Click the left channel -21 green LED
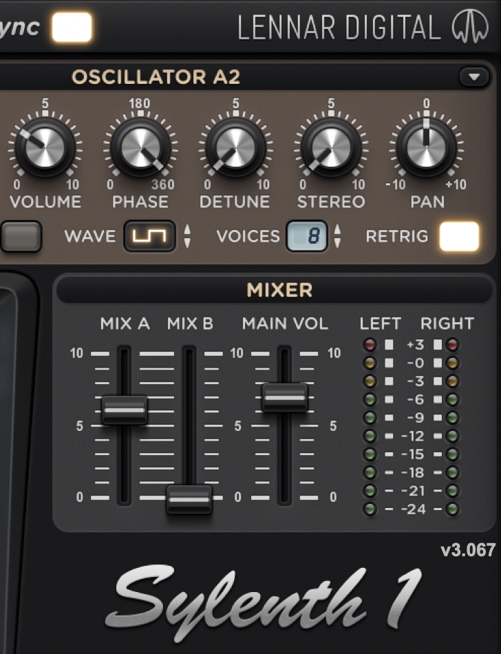501x654 pixels. pos(370,491)
